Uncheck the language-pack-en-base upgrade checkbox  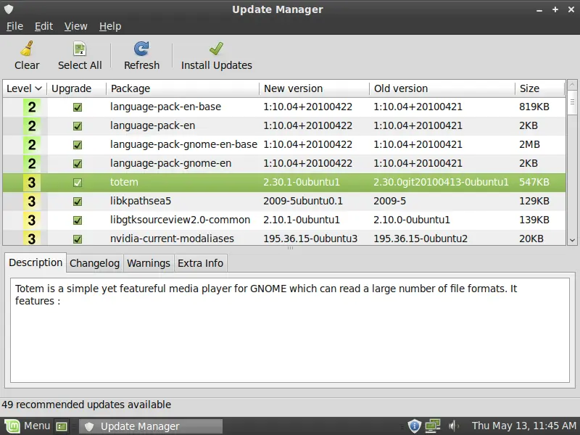coord(78,107)
